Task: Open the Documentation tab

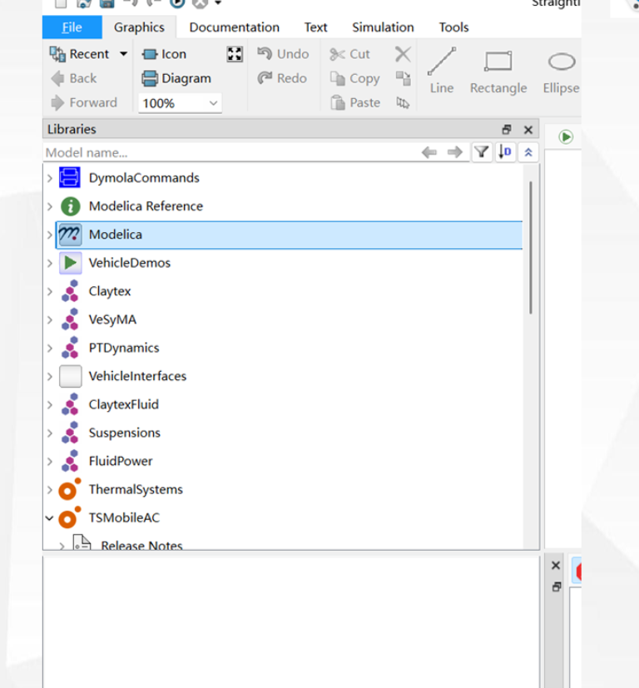Action: (x=234, y=27)
